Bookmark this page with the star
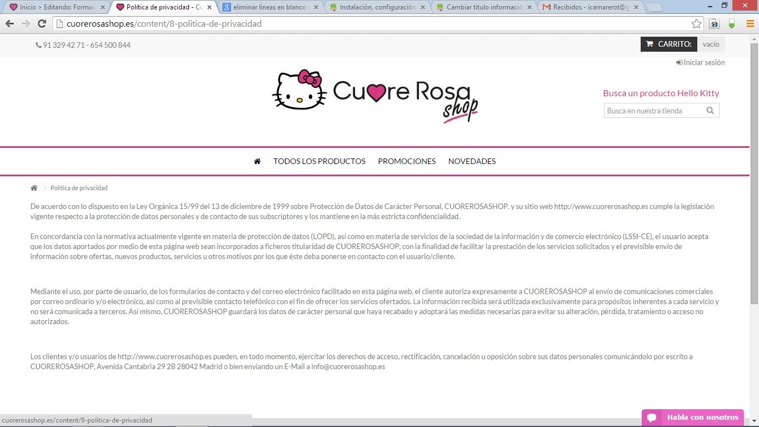This screenshot has height=427, width=759. 696,23
